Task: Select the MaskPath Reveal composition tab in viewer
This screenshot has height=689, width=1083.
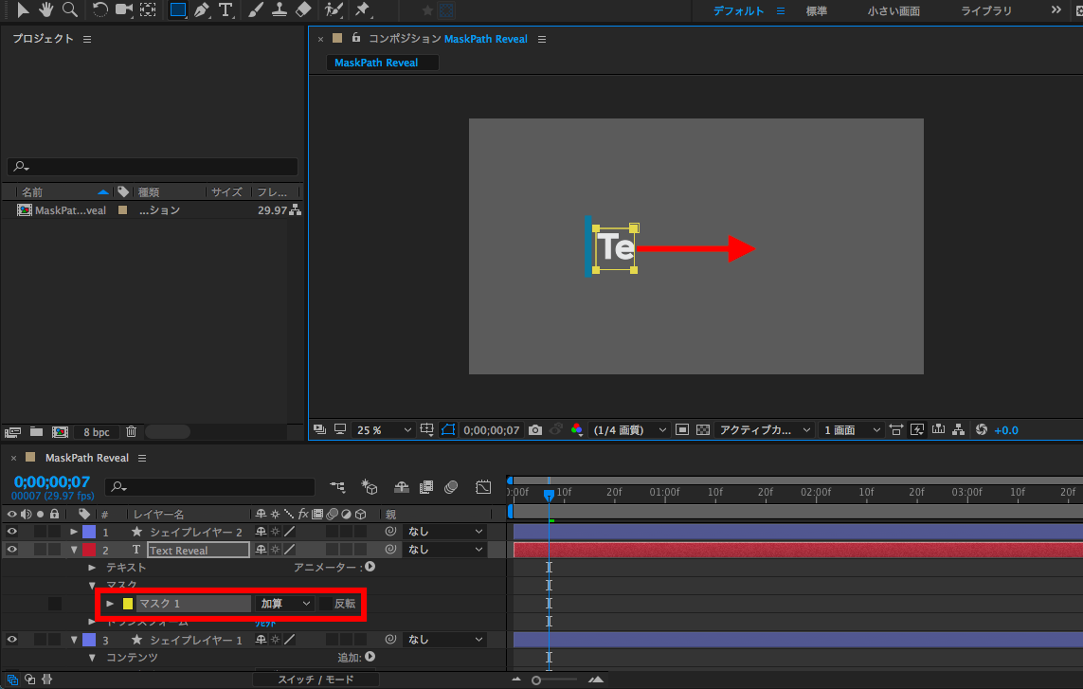Action: pyautogui.click(x=376, y=63)
